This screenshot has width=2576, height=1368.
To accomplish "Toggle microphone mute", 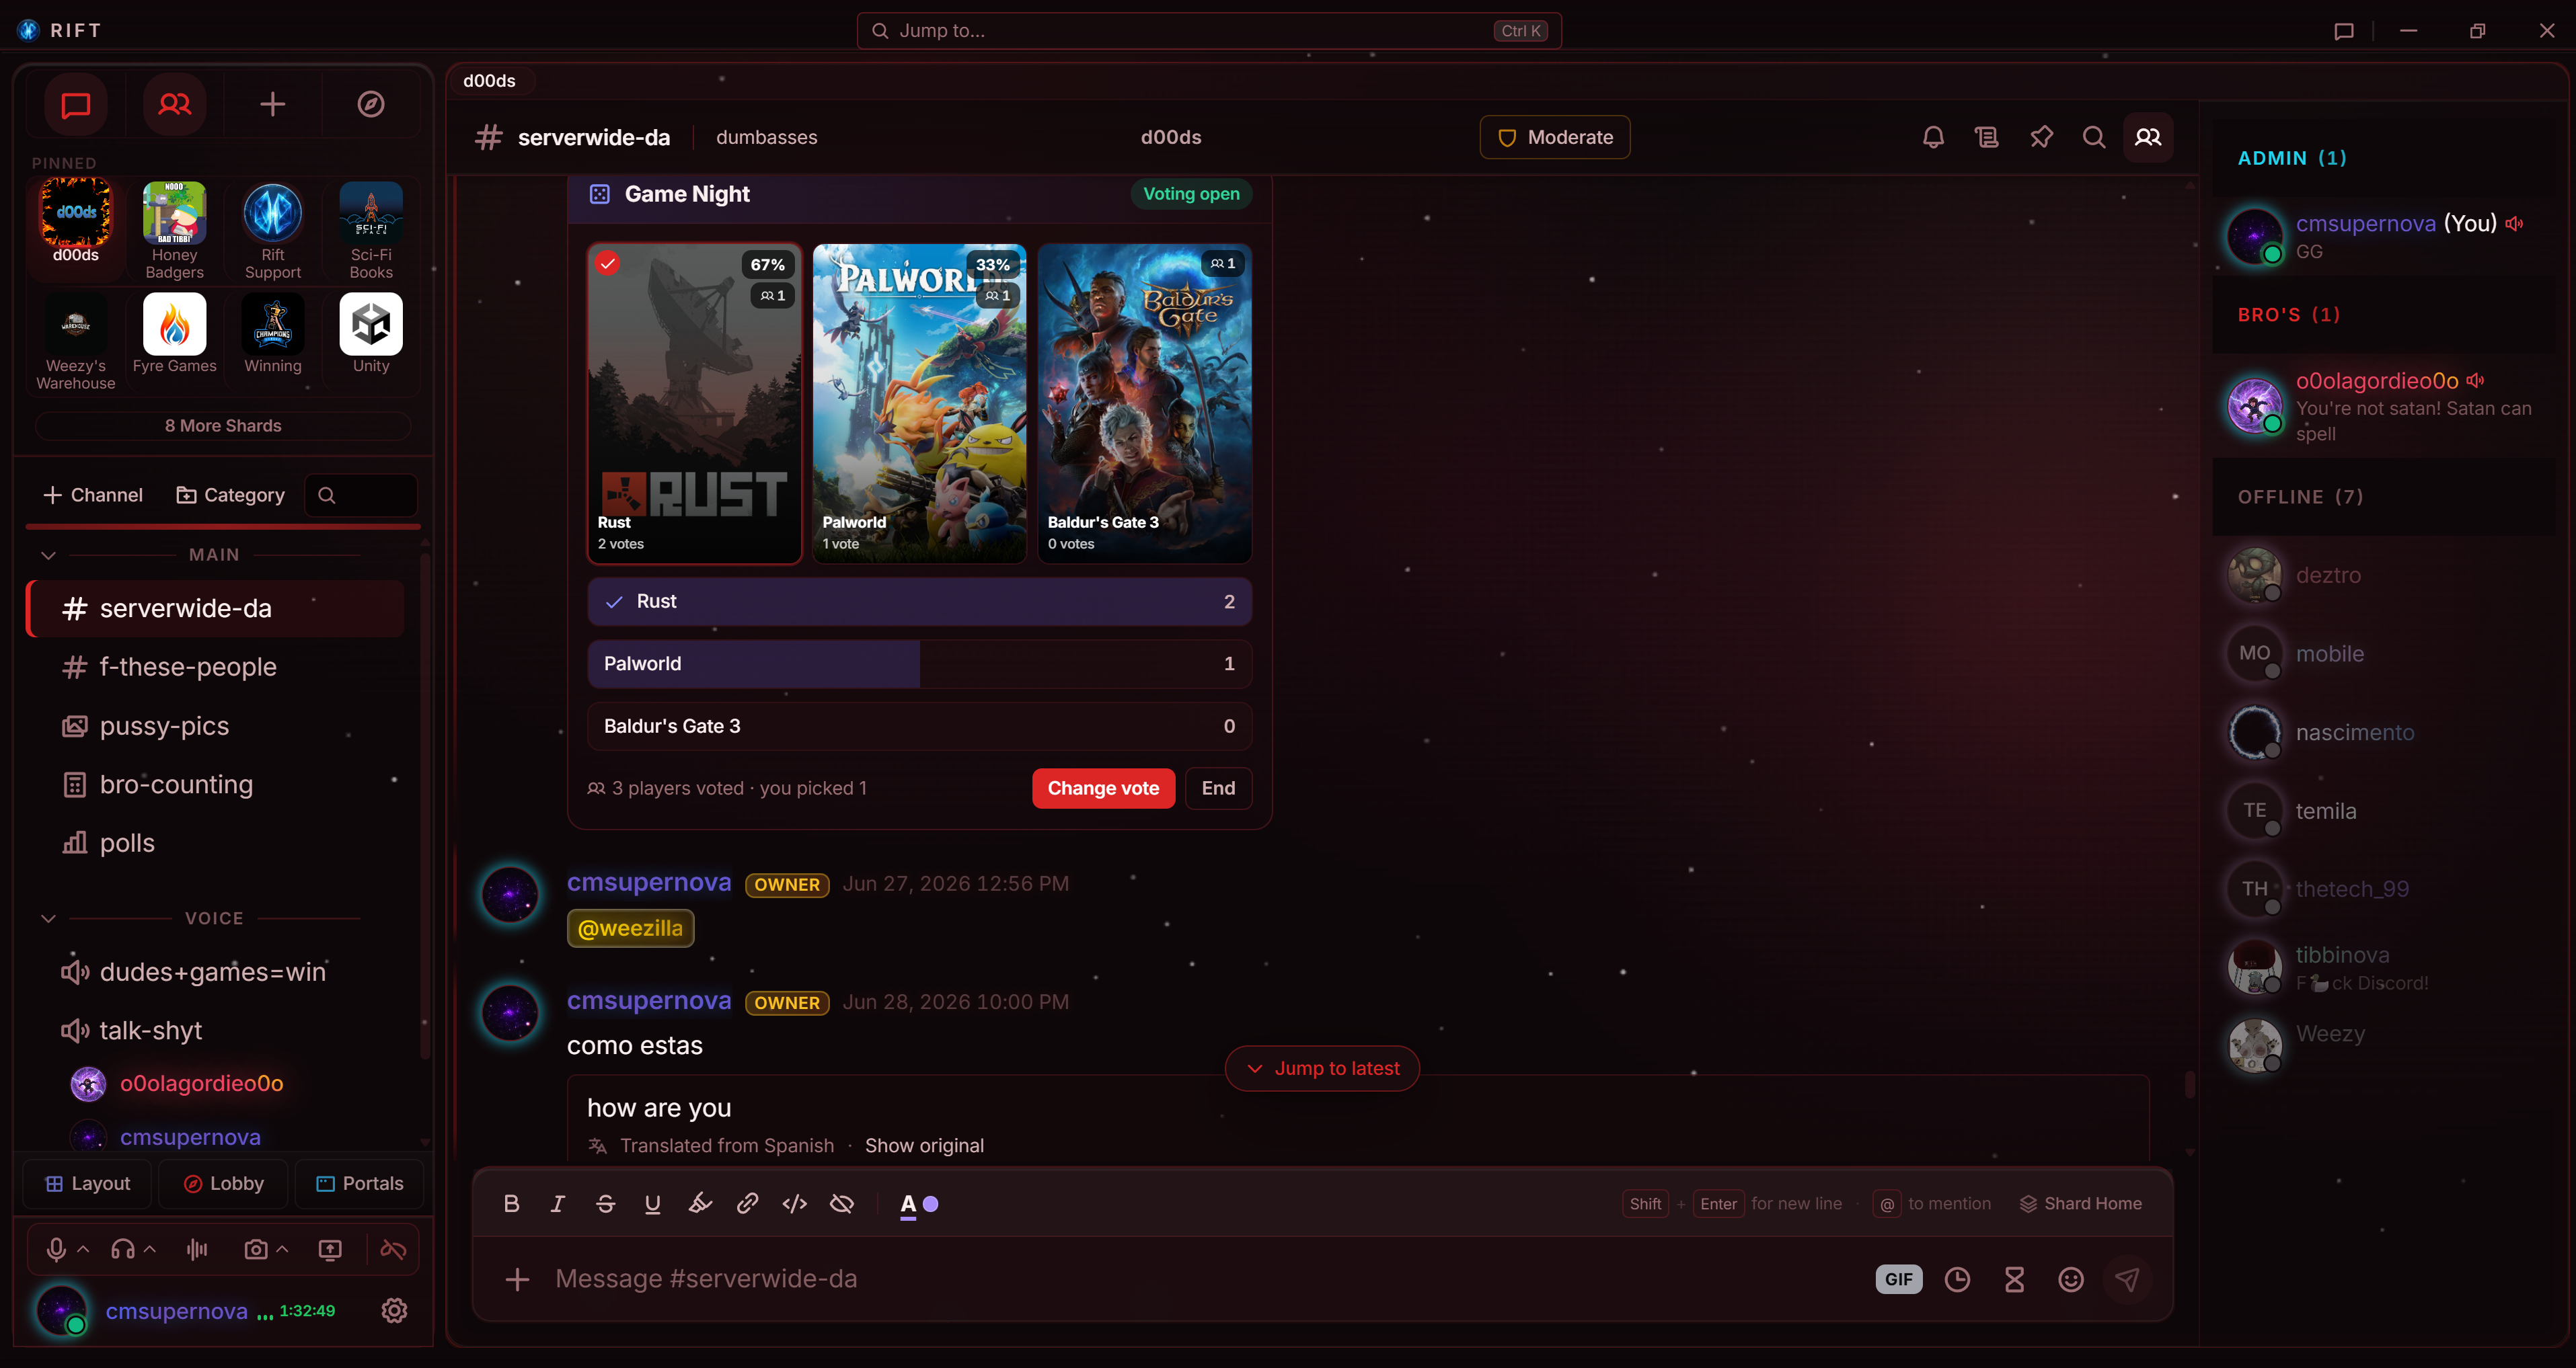I will (56, 1249).
